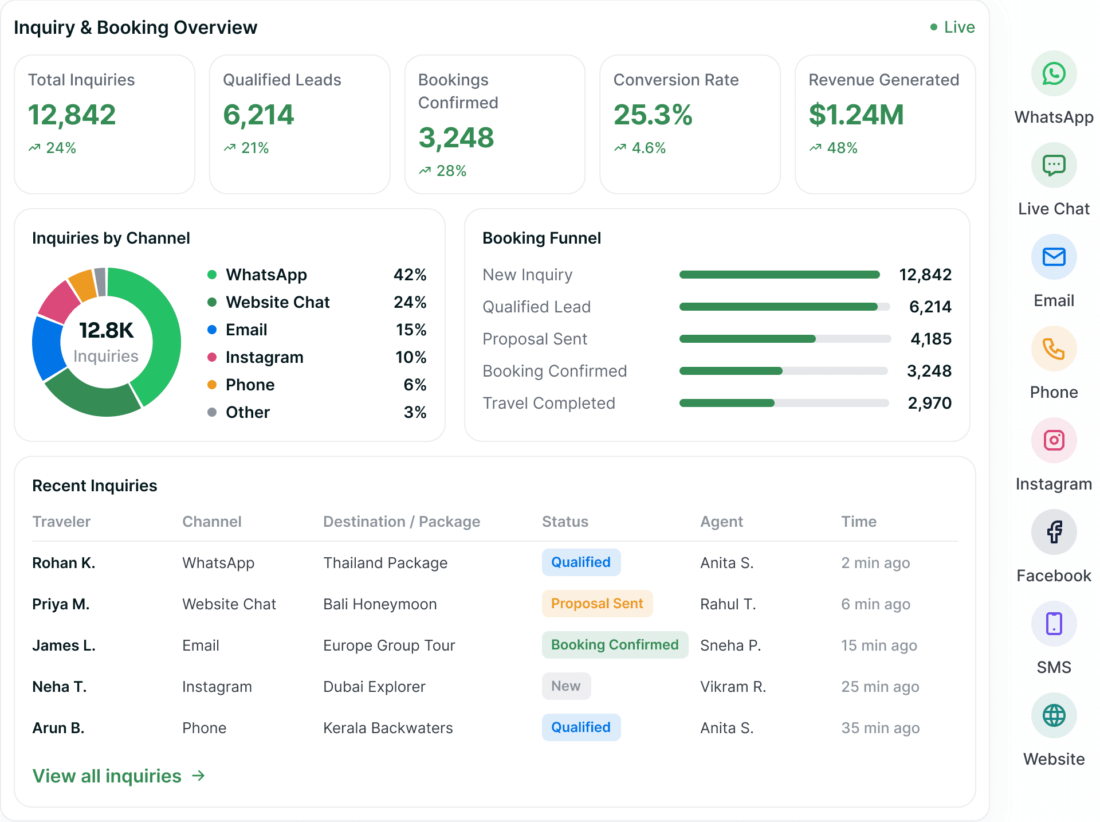Select the Website globe icon
The height and width of the screenshot is (822, 1100).
1054,715
